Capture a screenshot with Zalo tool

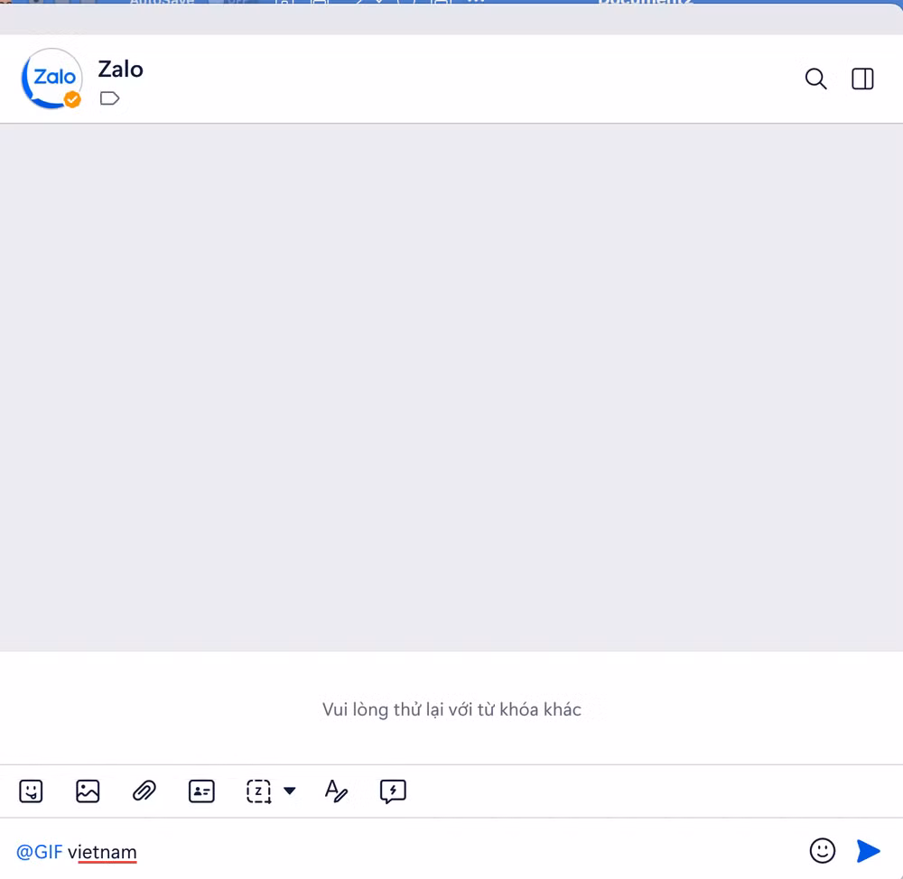point(258,791)
